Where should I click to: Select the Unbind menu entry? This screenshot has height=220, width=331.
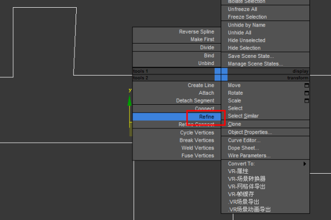click(206, 63)
